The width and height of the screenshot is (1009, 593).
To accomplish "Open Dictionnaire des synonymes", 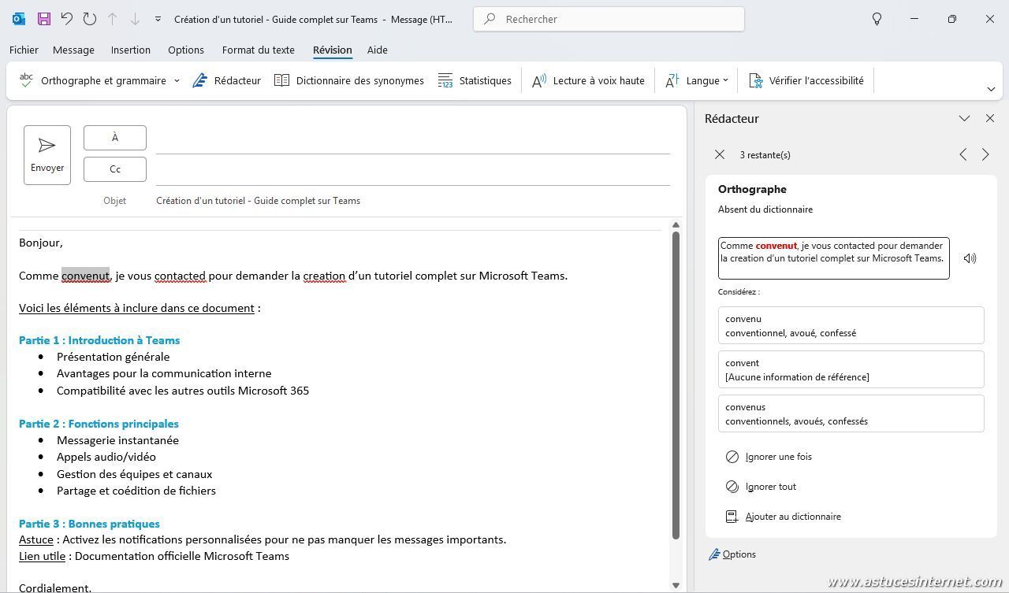I will click(349, 80).
